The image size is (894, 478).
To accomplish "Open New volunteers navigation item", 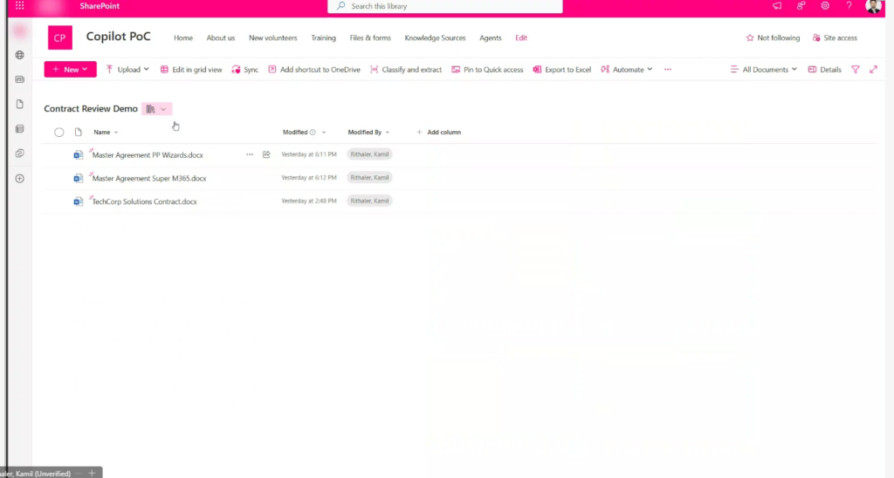I will [x=273, y=38].
